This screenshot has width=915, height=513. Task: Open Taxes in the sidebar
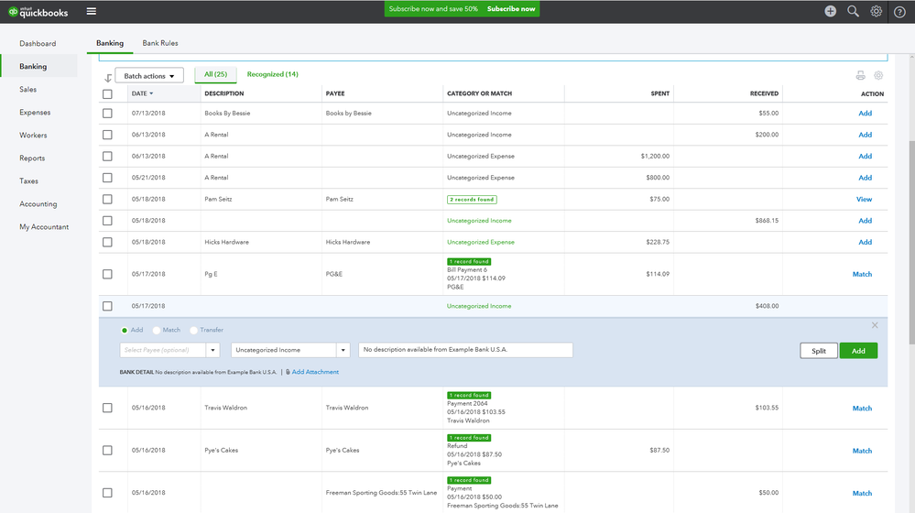[x=28, y=180]
